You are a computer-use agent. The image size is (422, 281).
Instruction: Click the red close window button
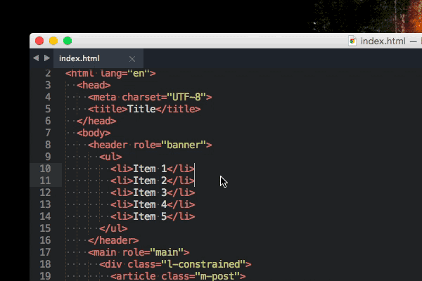[39, 41]
